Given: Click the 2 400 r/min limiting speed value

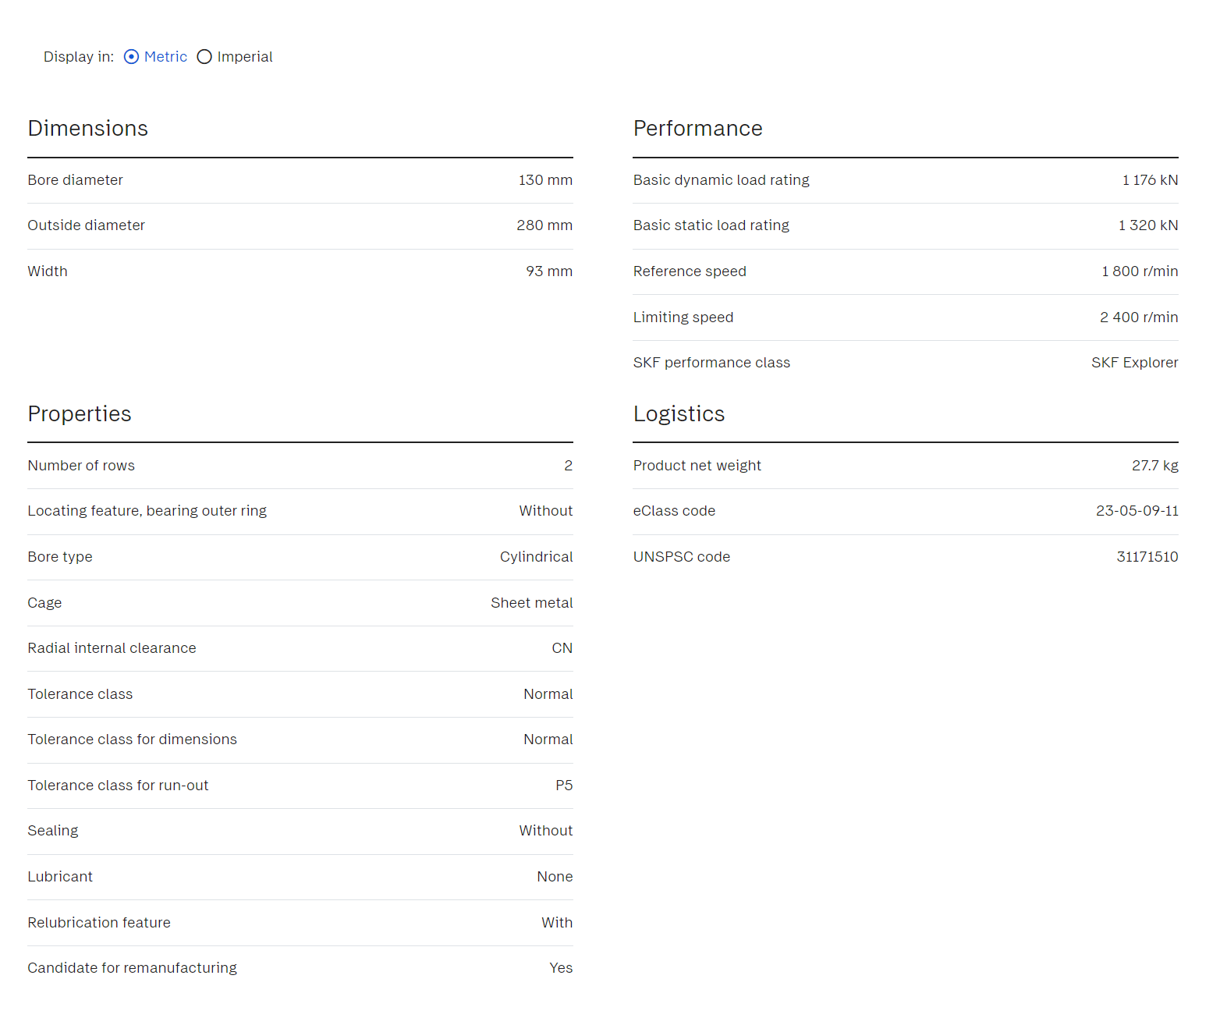Looking at the screenshot, I should click(1138, 317).
